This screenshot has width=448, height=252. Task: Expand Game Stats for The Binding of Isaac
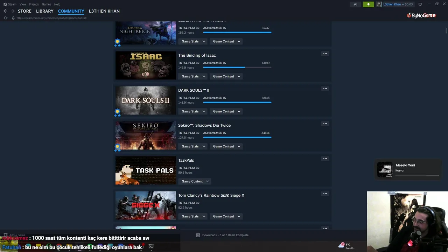click(193, 76)
